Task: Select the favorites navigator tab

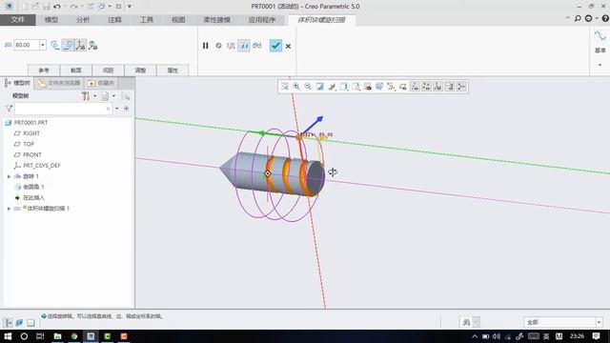Action: tap(101, 83)
